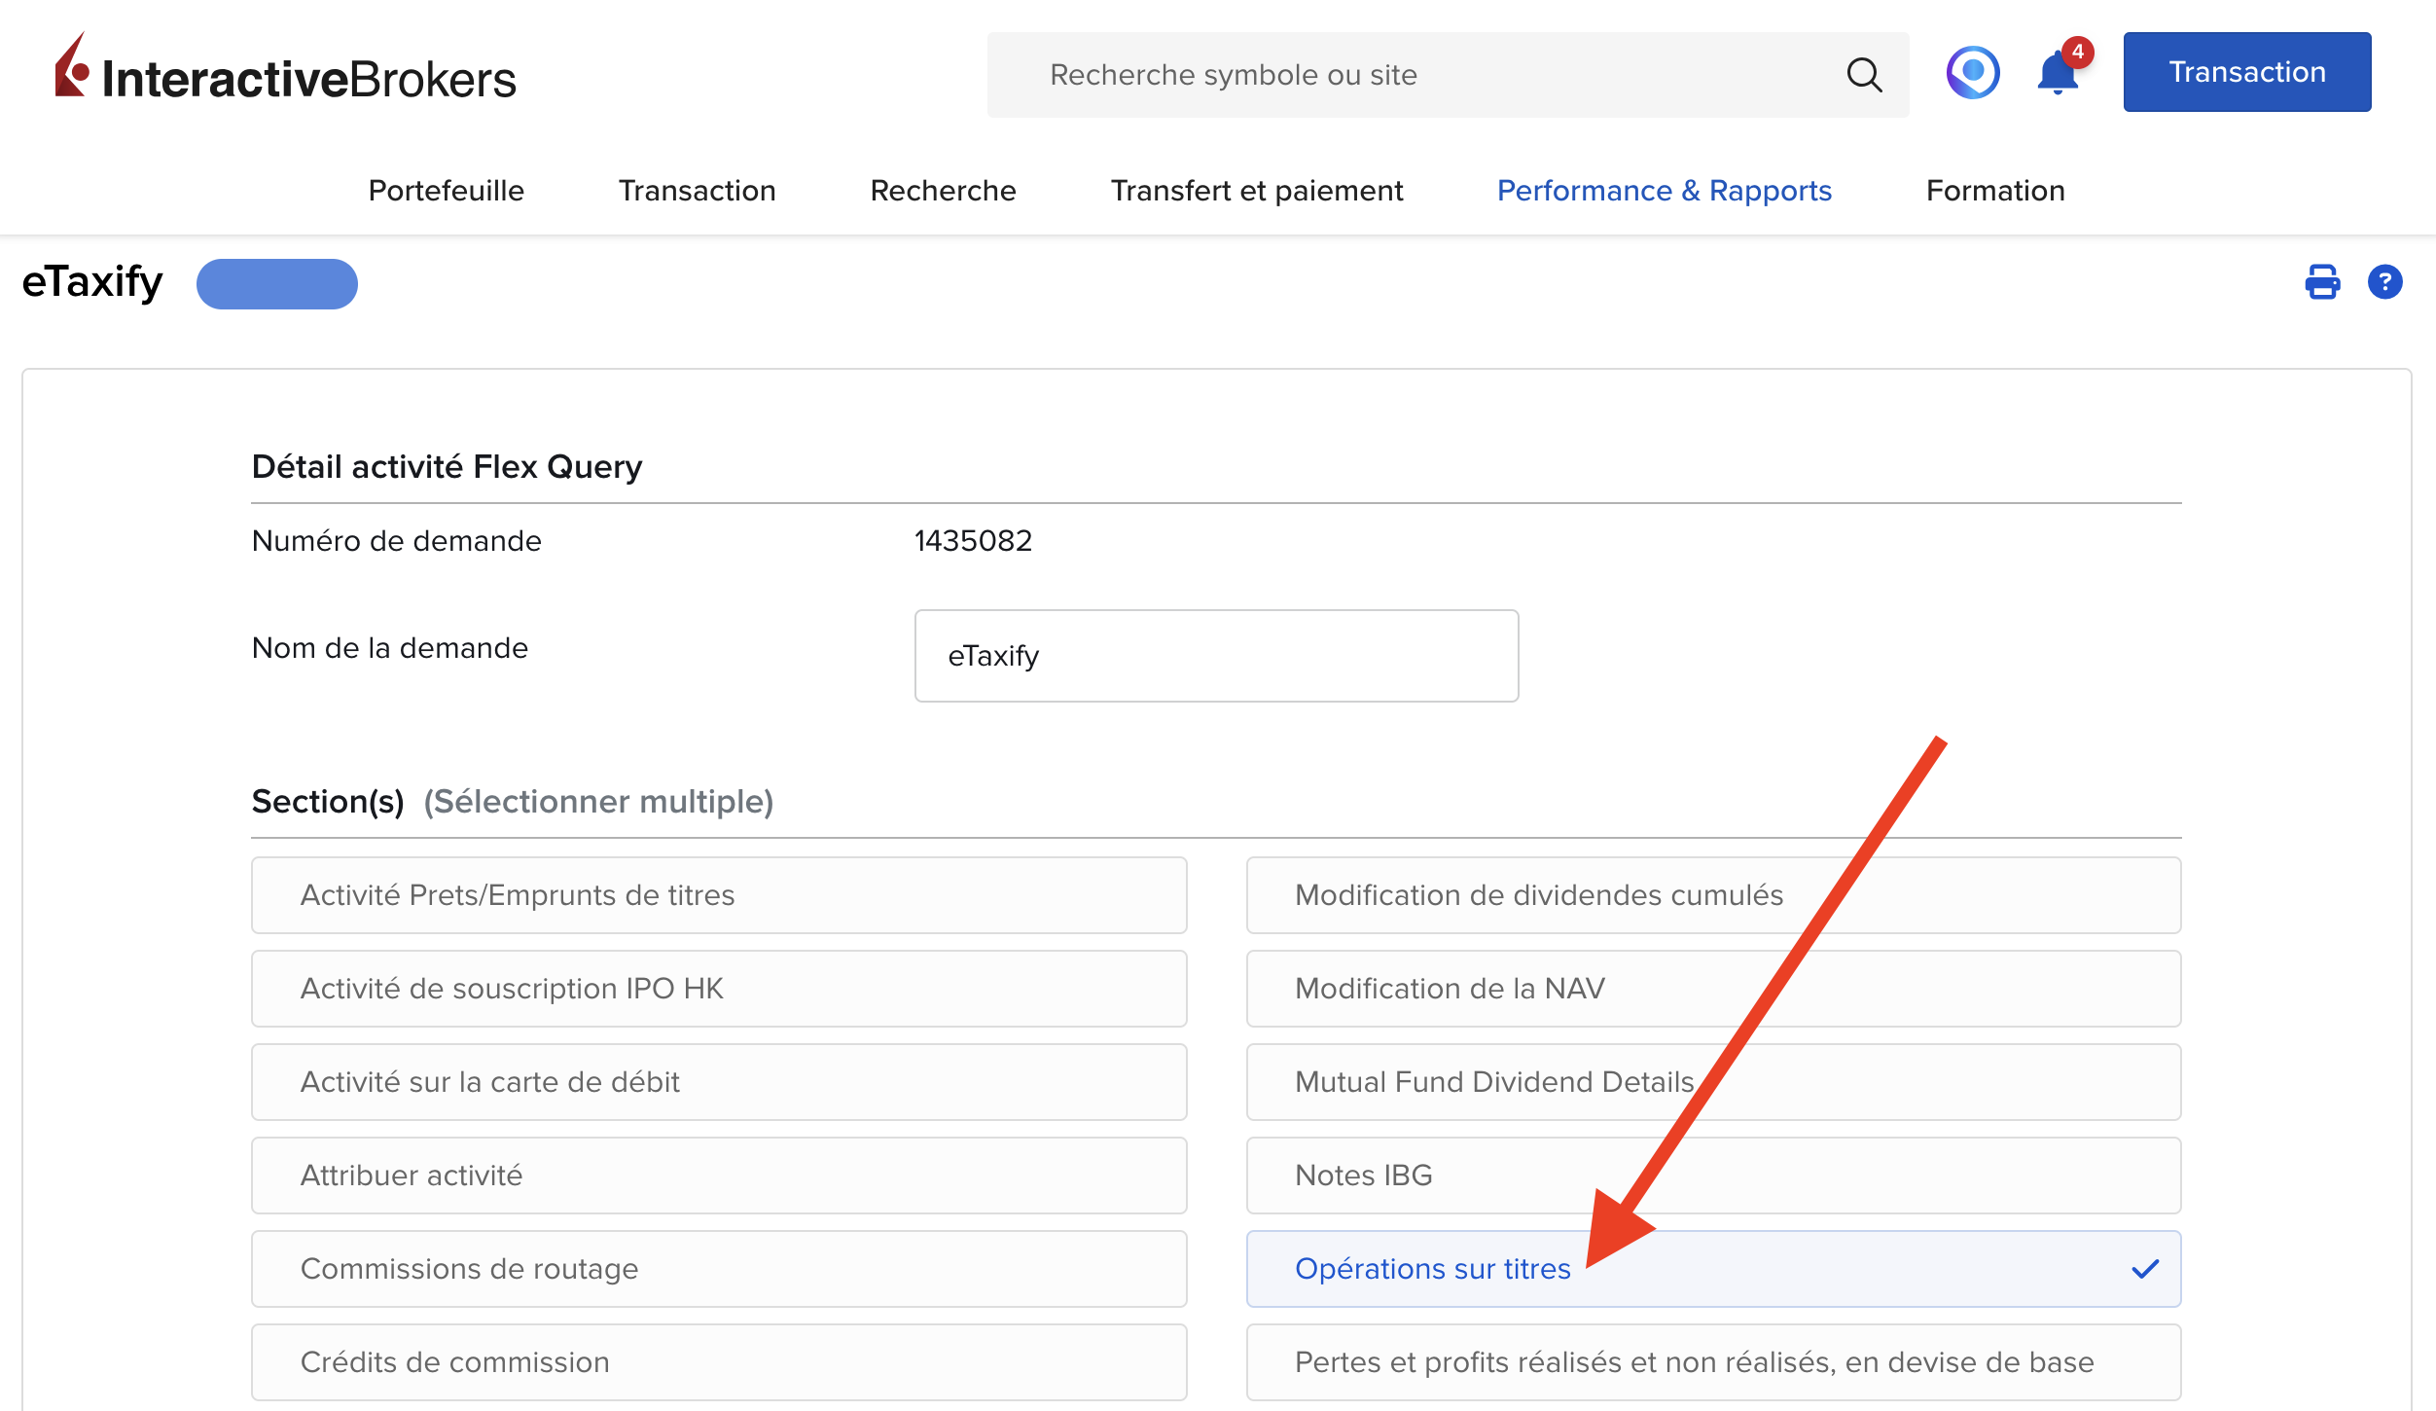Click the eTaxify page title

click(92, 282)
